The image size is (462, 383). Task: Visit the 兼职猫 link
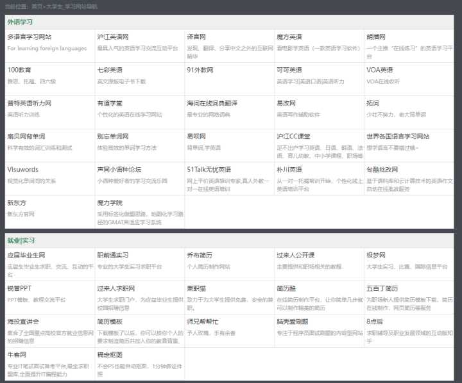click(x=196, y=288)
